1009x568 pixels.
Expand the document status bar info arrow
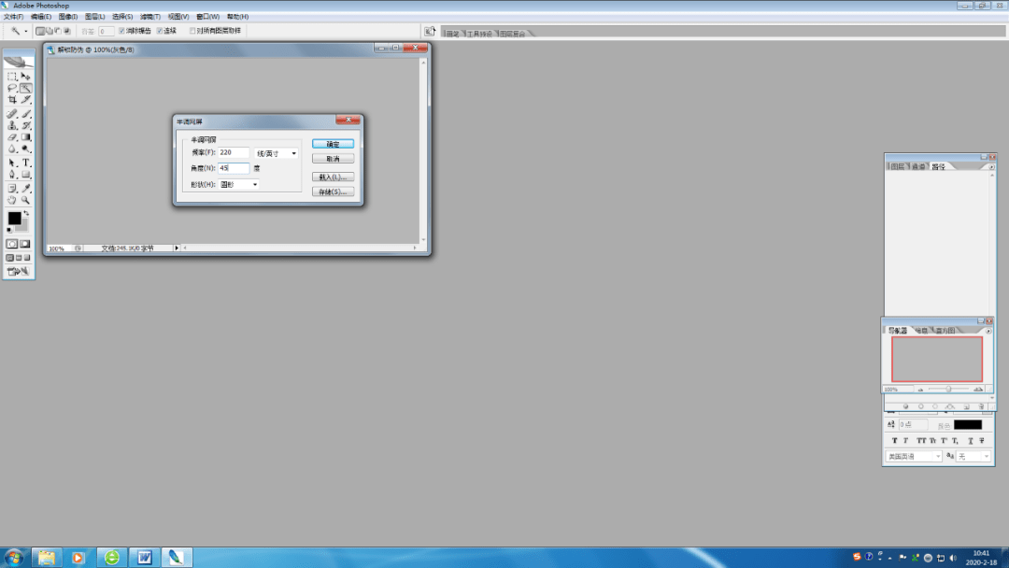[x=177, y=248]
